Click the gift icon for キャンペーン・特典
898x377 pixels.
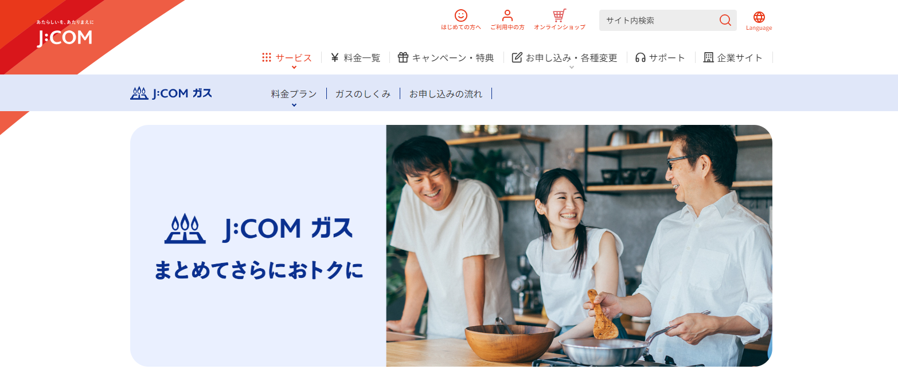(x=403, y=57)
